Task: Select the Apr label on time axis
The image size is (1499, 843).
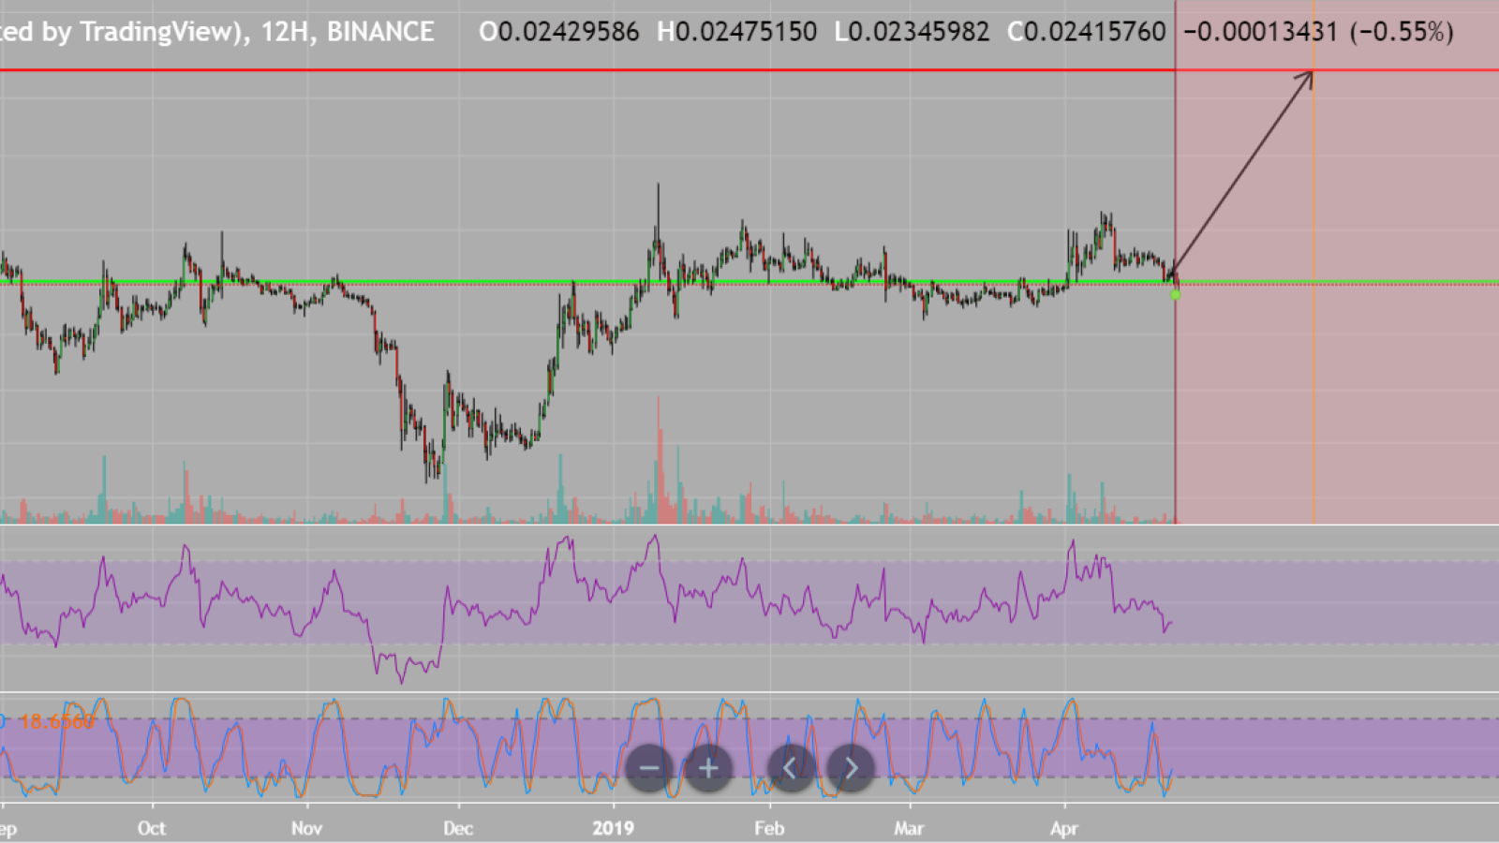Action: [1064, 828]
